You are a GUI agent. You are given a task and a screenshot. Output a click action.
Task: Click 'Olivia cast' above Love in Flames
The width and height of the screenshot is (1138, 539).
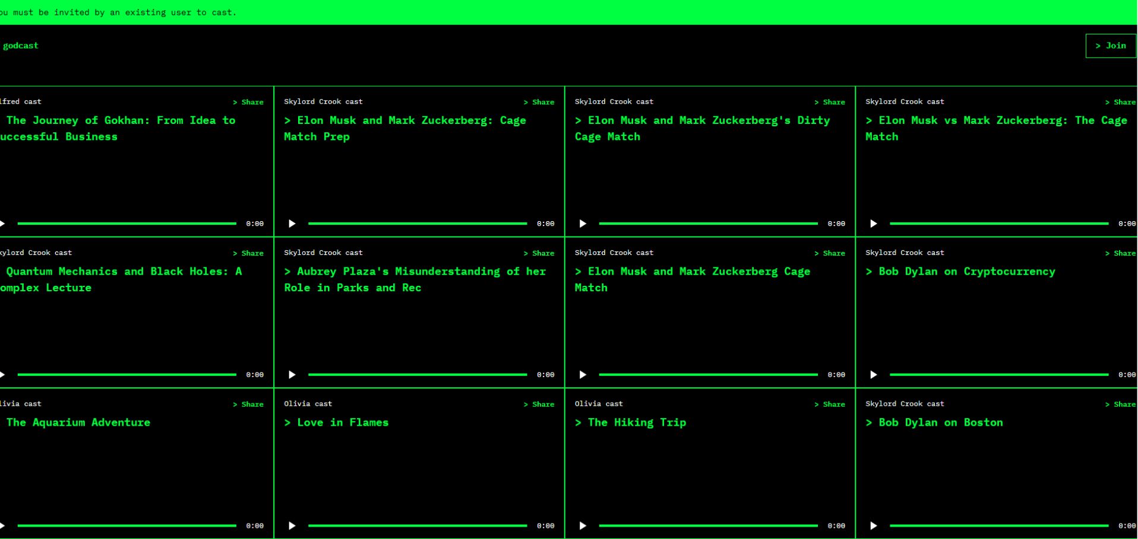[x=308, y=404]
